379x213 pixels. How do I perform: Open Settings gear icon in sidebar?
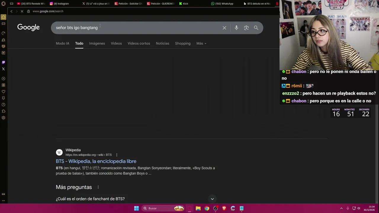click(4, 118)
